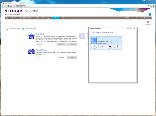Click the ReadyNAS214 device image
Image resolution: width=156 pixels, height=116 pixels.
pos(94,40)
